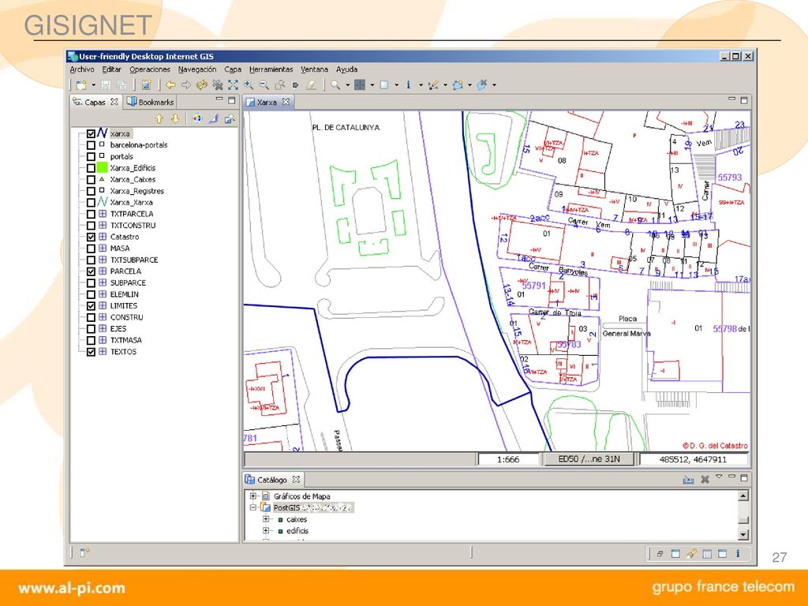This screenshot has height=606, width=808.
Task: Click the Zoom Out toolbar icon
Action: pyautogui.click(x=264, y=85)
